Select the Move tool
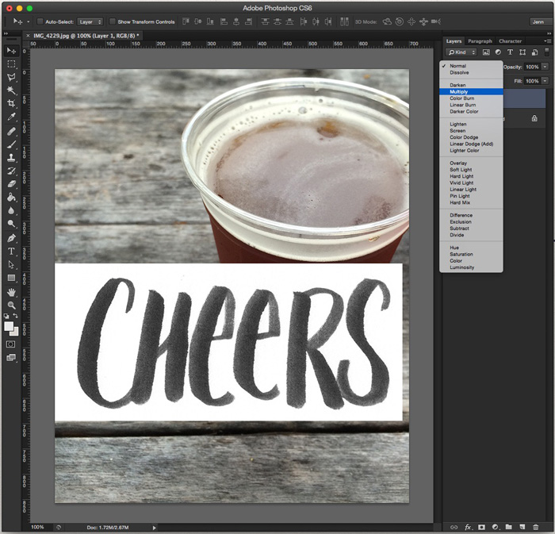555x534 pixels. pyautogui.click(x=11, y=51)
